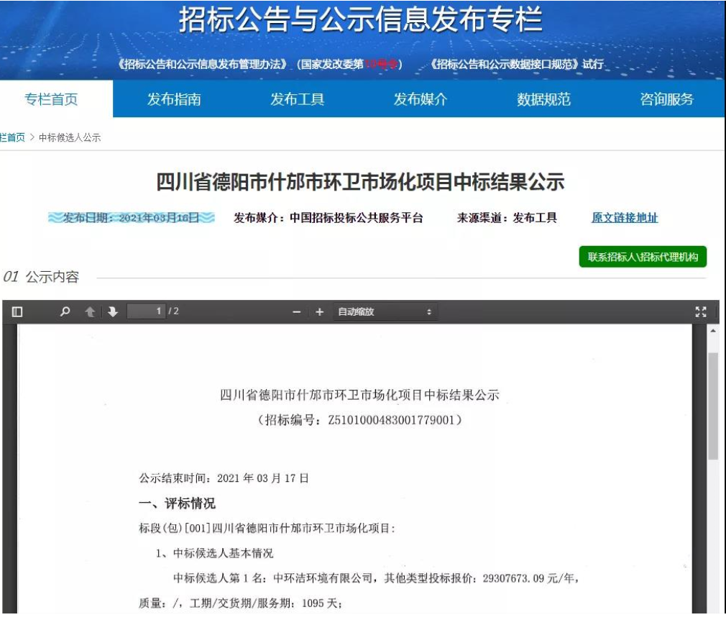The height and width of the screenshot is (625, 726).
Task: Open the 发布指南 menu item
Action: click(174, 99)
